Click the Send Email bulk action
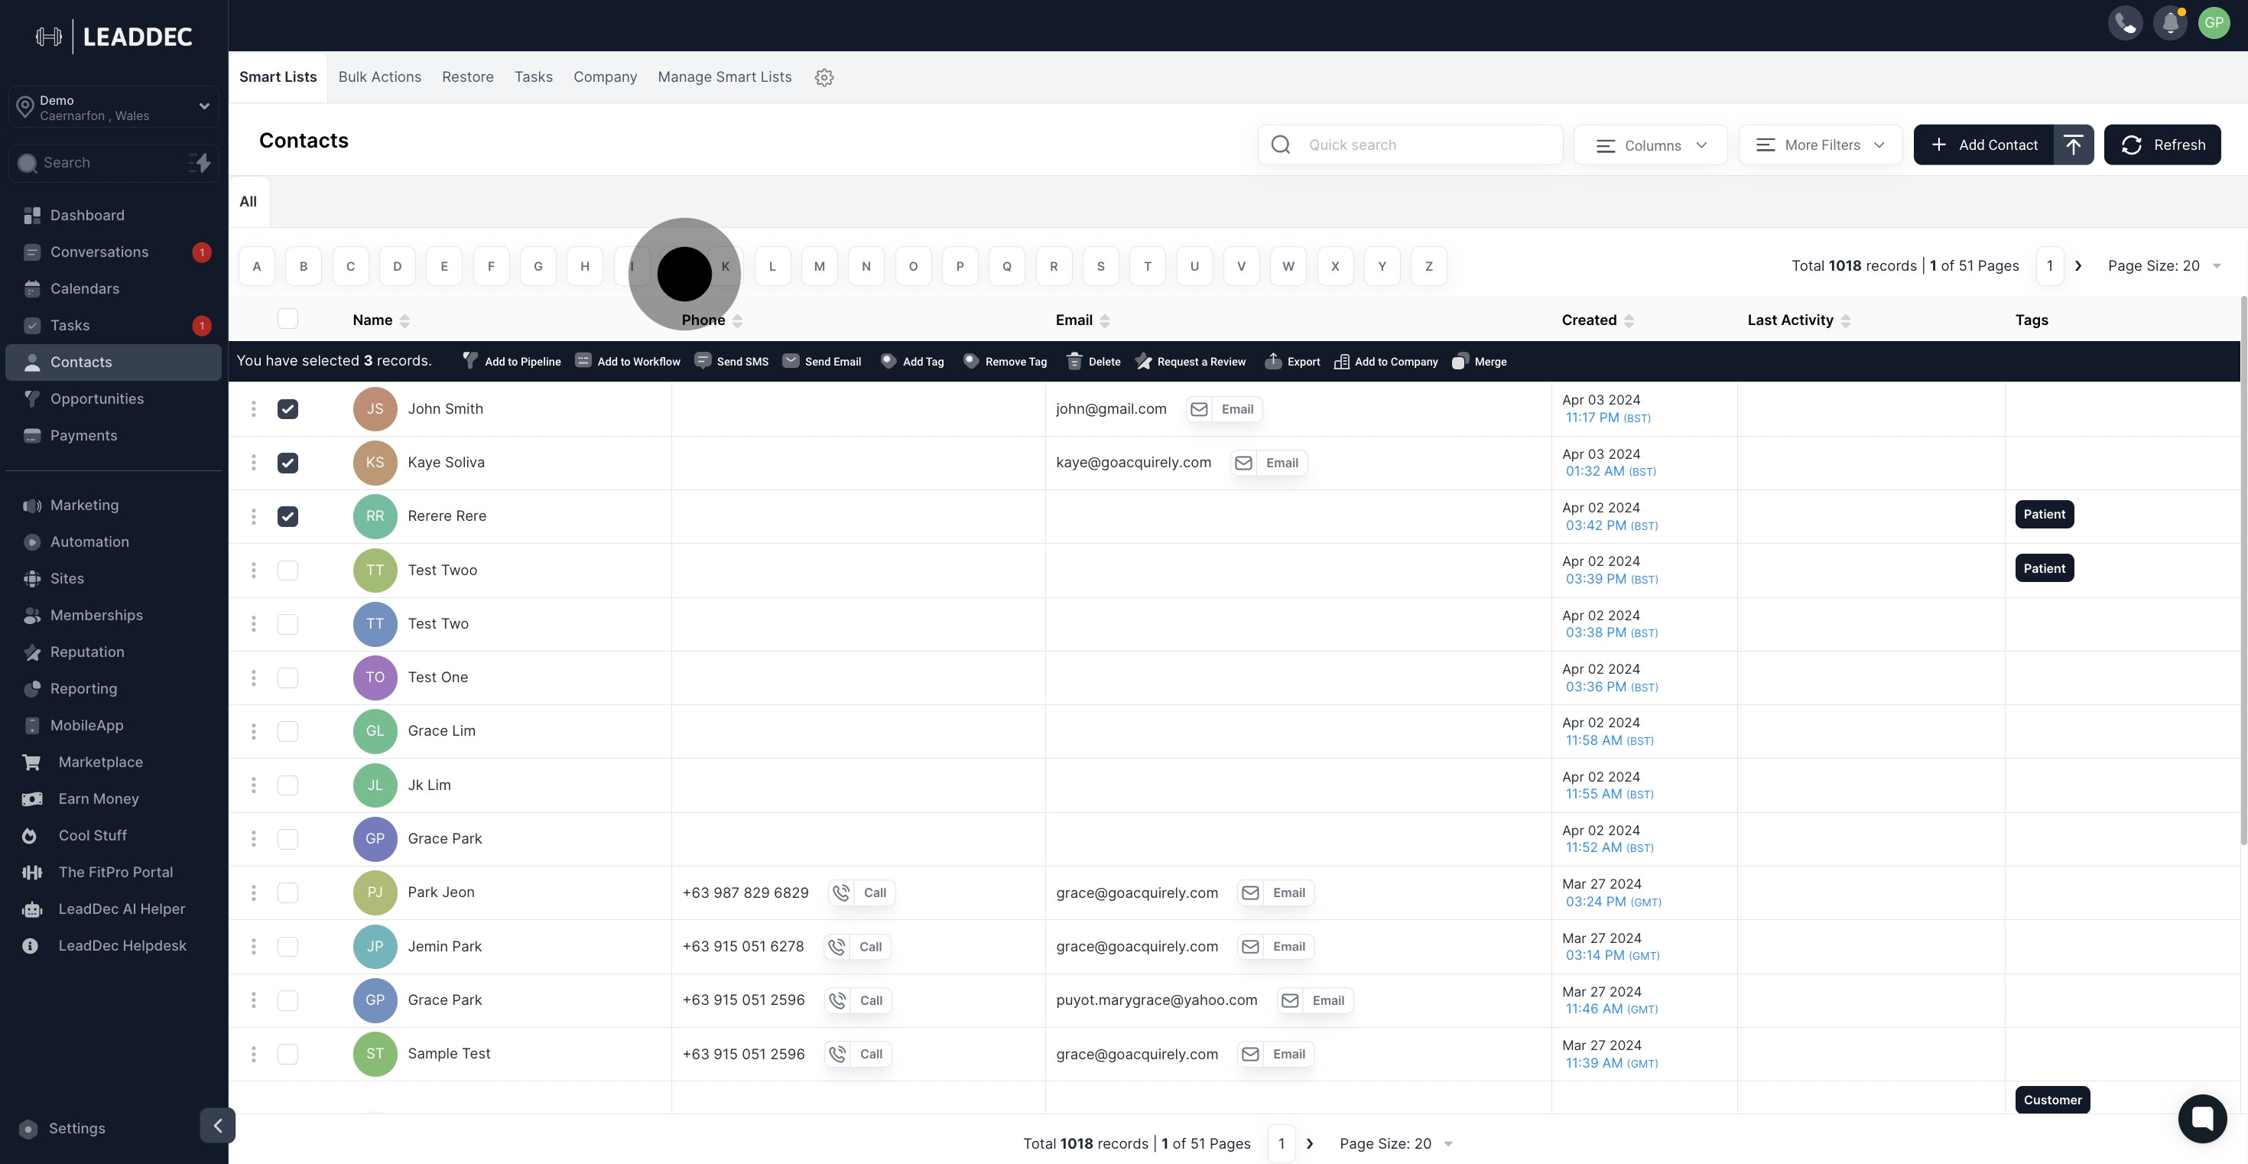 (x=821, y=361)
